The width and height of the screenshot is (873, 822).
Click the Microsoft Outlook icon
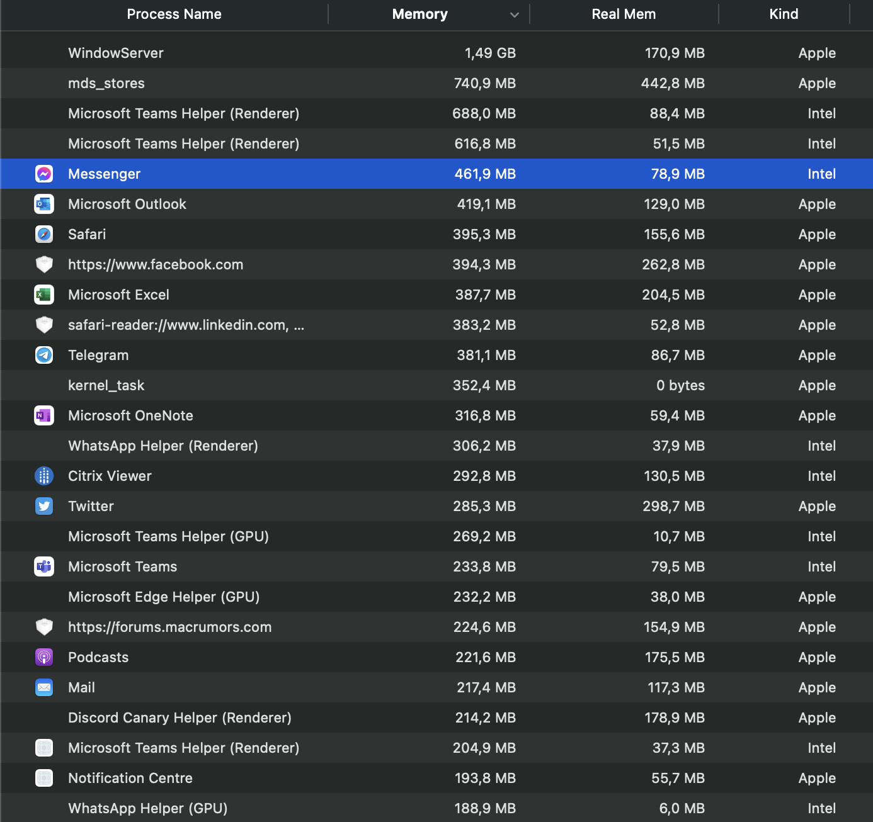[x=44, y=204]
